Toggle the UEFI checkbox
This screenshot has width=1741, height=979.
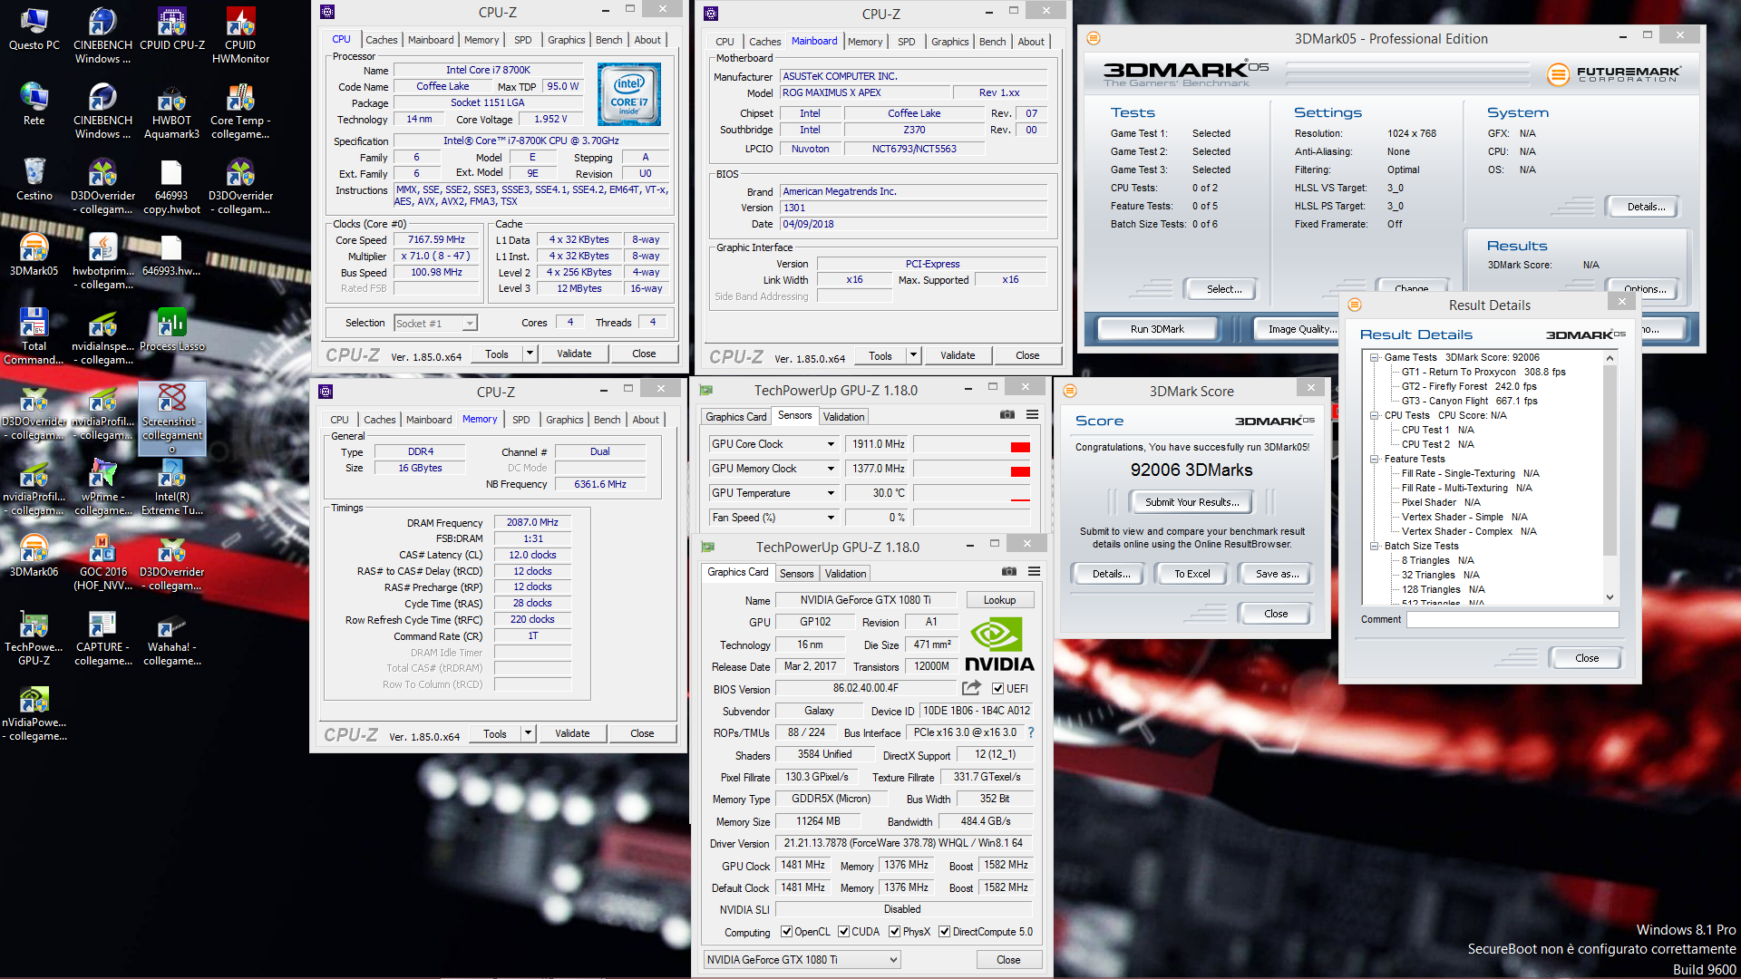997,689
